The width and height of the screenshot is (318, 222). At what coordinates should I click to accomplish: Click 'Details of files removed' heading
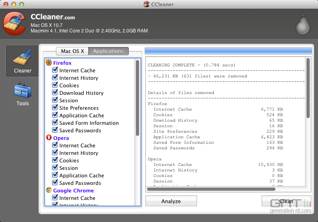tap(181, 93)
